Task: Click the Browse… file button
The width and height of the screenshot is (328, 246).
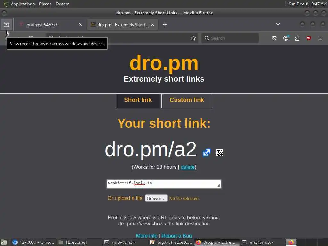Action: point(156,198)
